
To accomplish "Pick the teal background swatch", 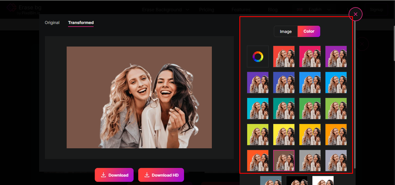I will tap(284, 109).
